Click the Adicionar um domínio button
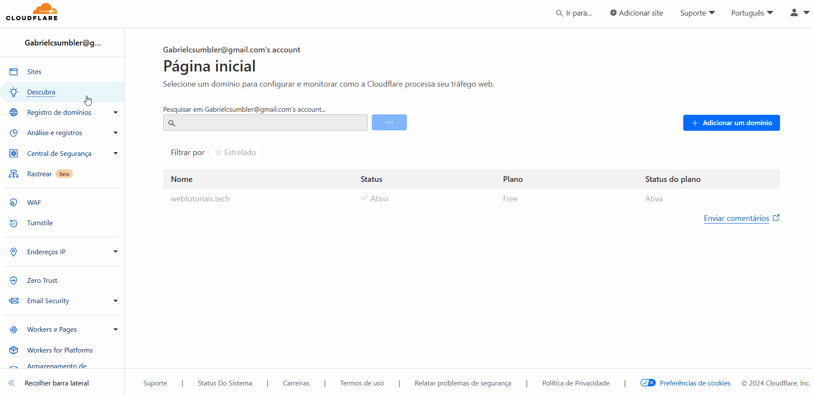The width and height of the screenshot is (813, 395). (x=731, y=123)
